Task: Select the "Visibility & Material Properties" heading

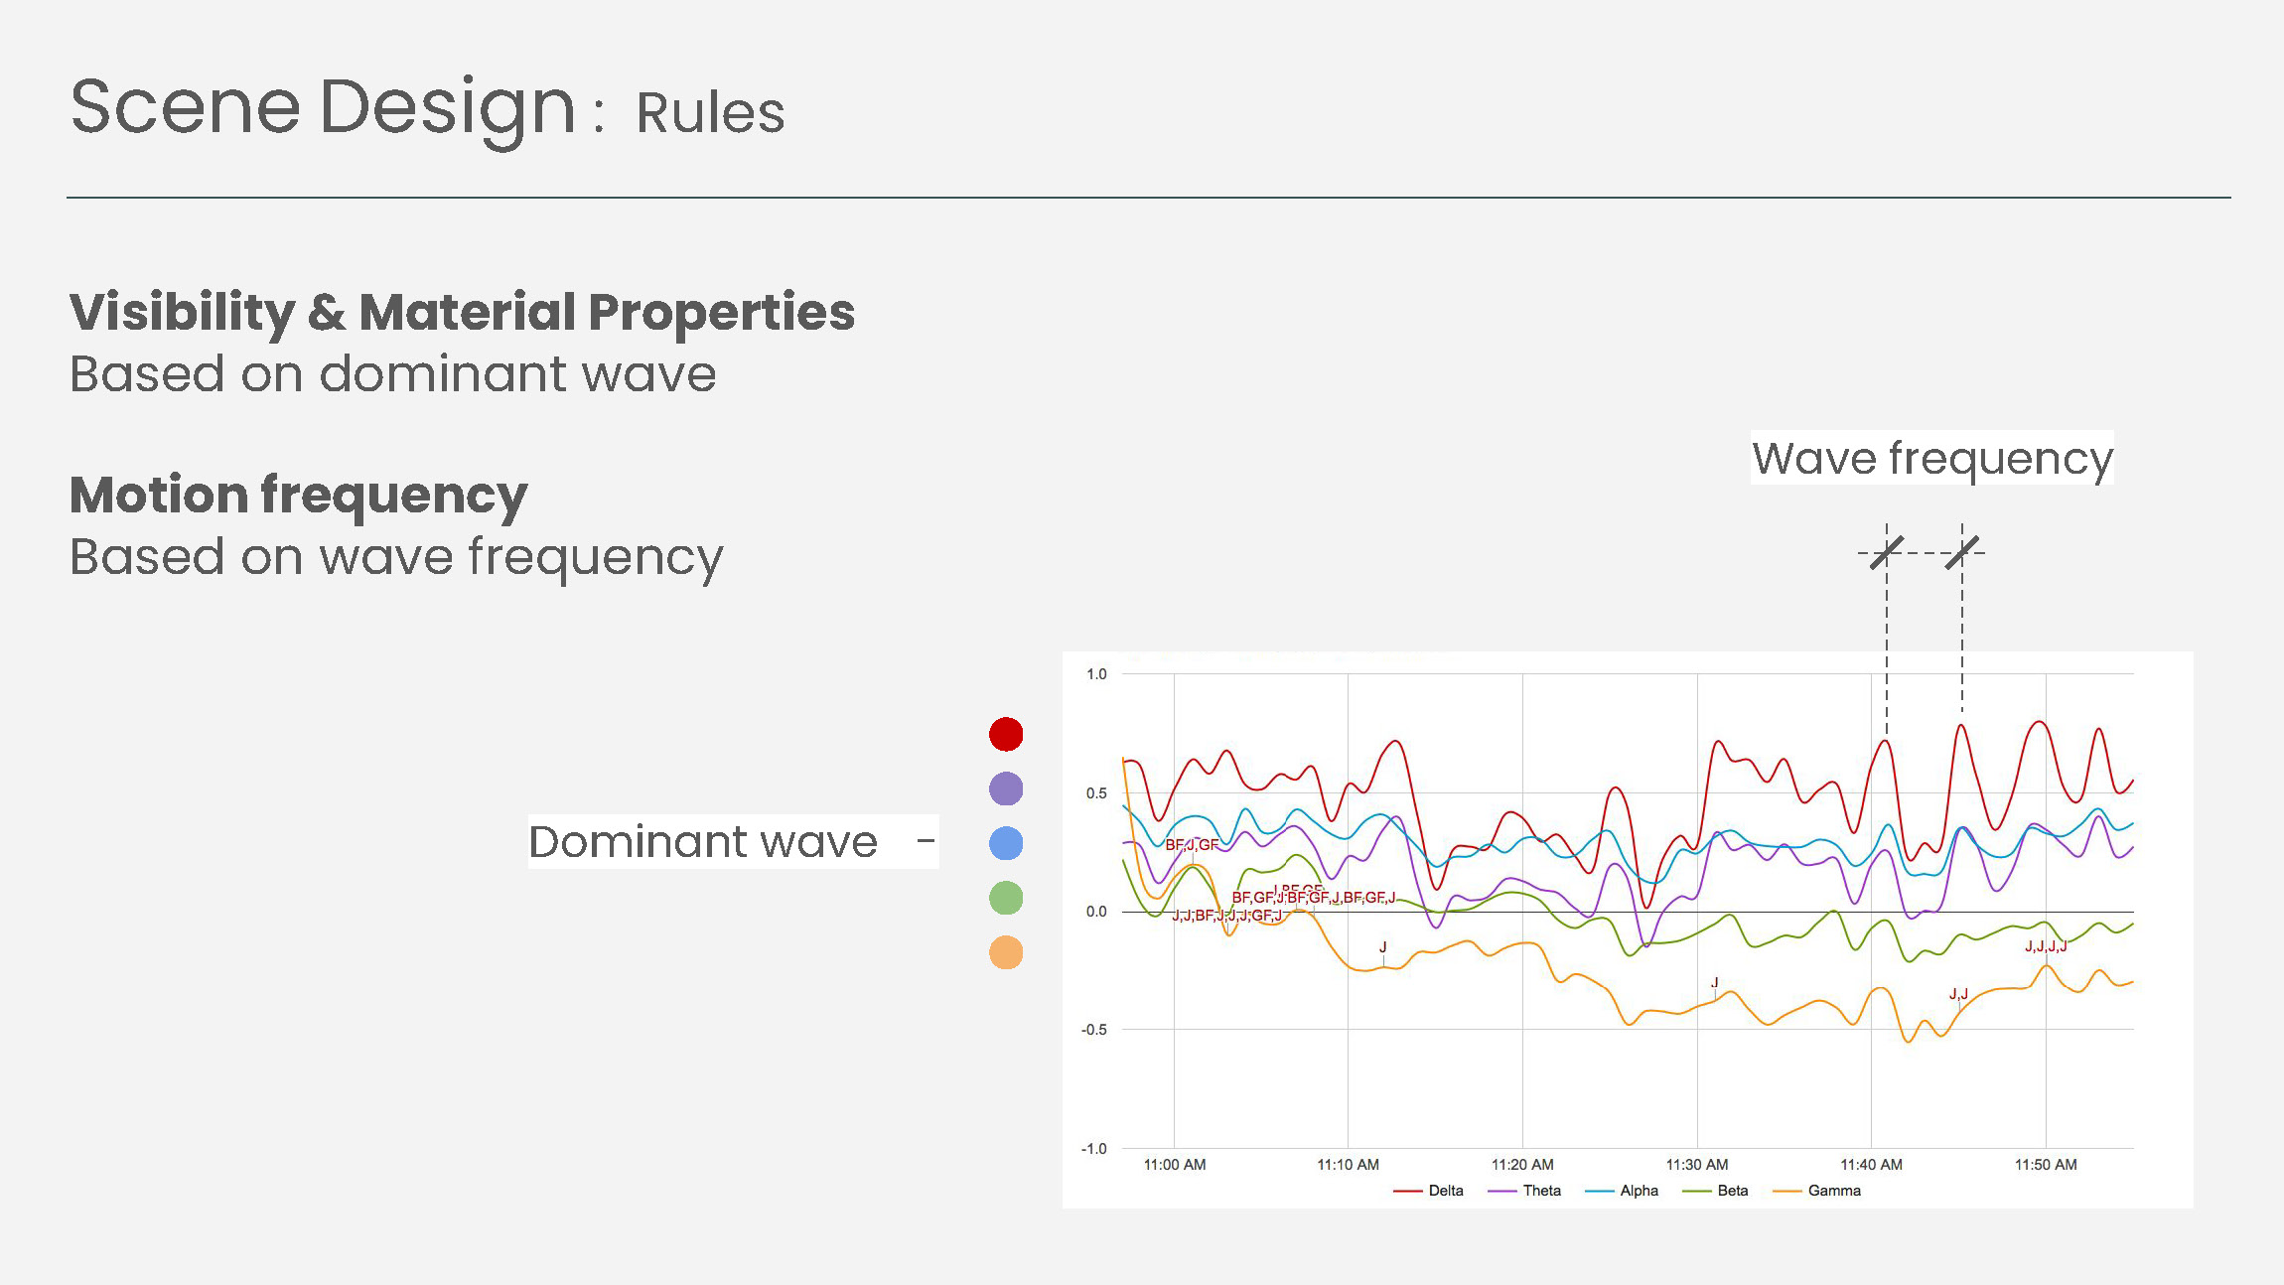Action: pyautogui.click(x=462, y=312)
